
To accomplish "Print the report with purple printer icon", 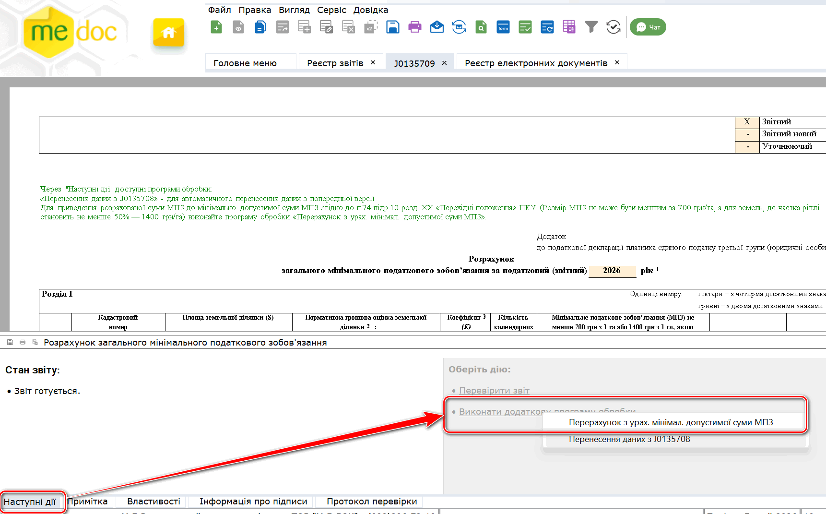I will (414, 27).
